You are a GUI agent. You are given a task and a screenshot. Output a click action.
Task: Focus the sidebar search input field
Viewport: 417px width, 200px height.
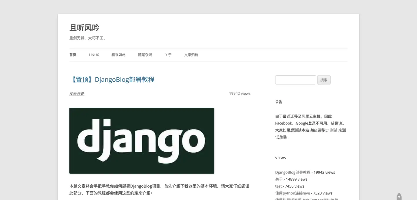click(295, 80)
